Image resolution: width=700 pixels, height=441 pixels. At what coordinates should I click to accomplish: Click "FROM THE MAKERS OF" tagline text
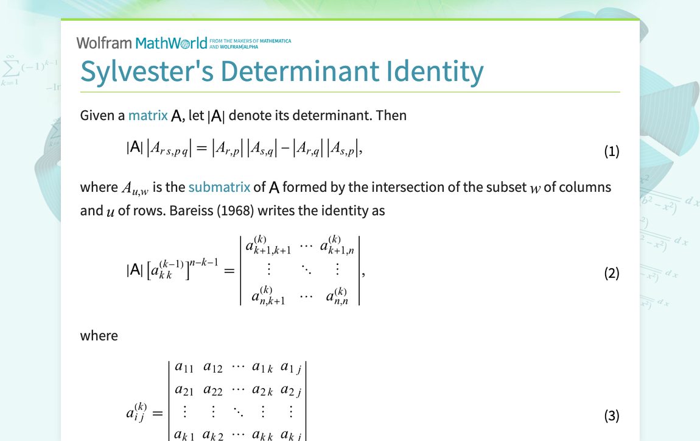pos(232,41)
